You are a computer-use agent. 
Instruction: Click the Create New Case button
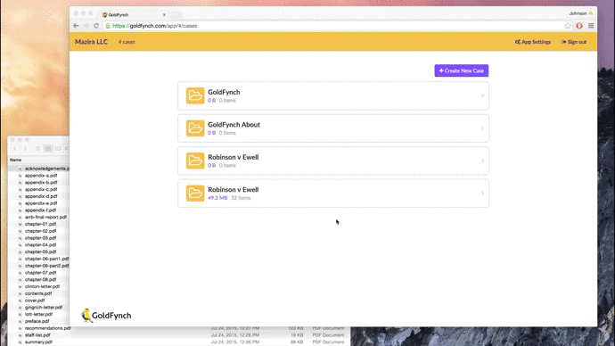coord(462,70)
